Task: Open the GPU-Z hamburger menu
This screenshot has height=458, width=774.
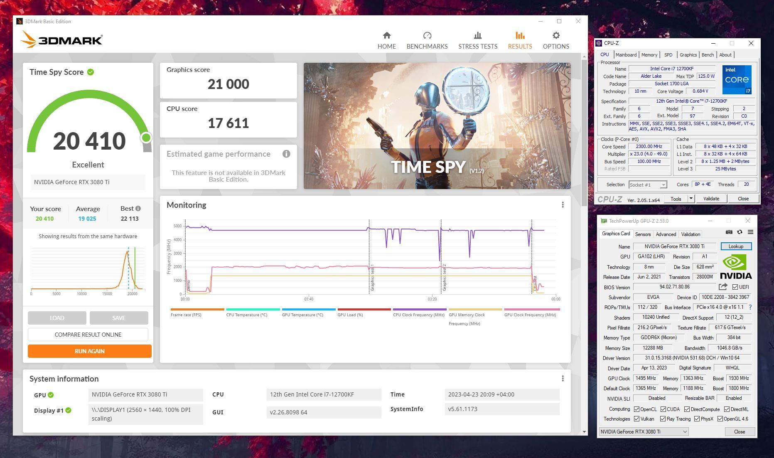Action: [x=750, y=232]
